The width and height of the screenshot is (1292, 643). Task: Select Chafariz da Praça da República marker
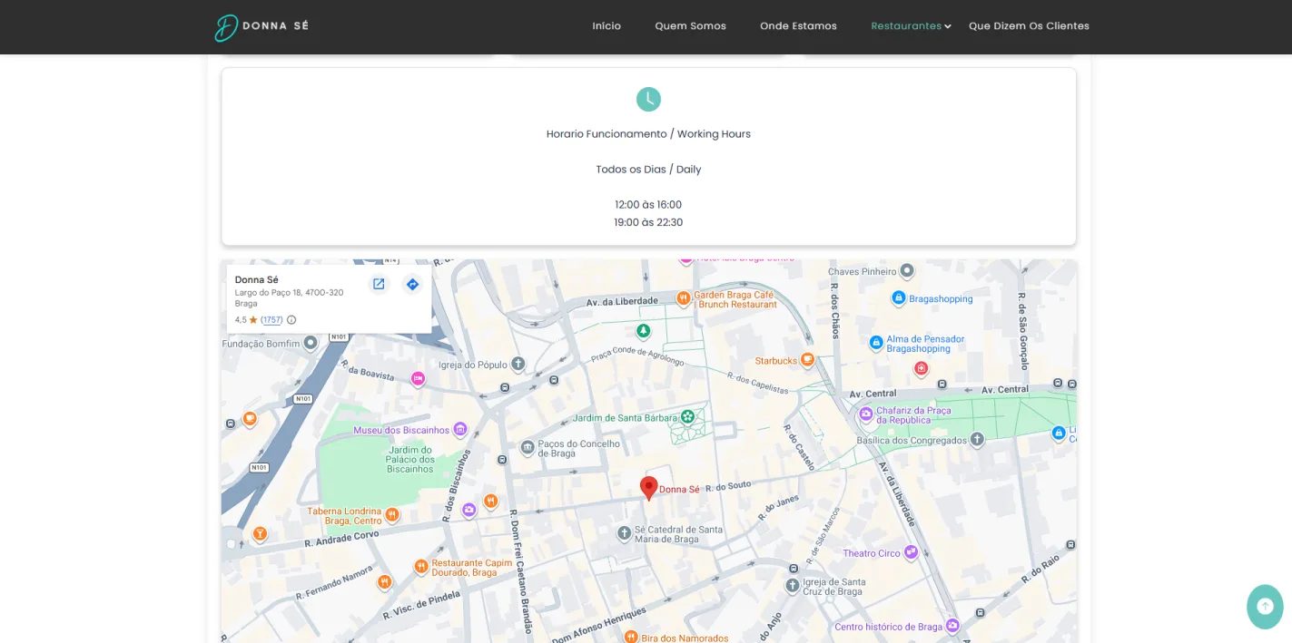click(865, 414)
